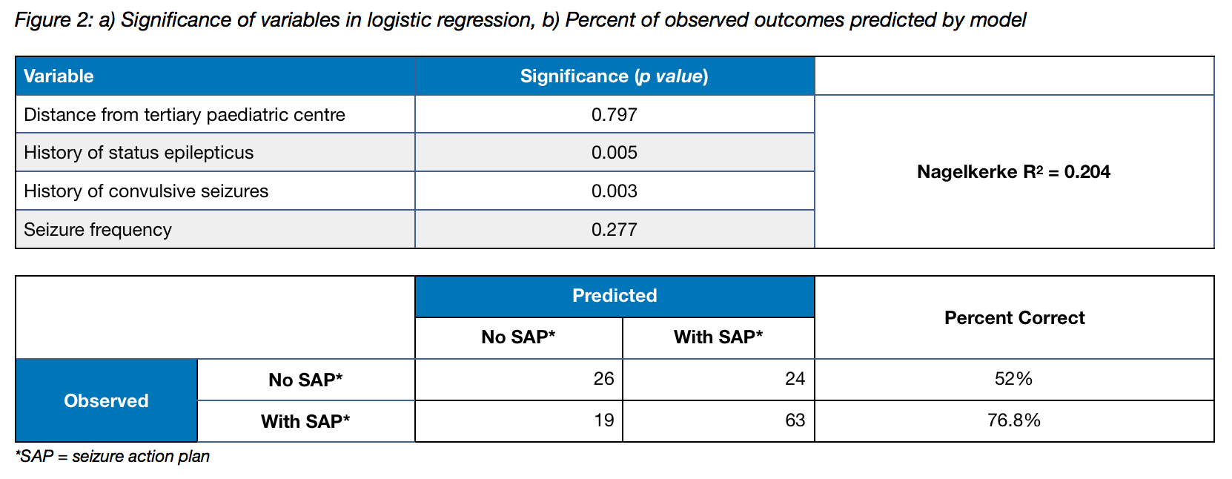Click the Percent Correct column header

pos(1014,318)
